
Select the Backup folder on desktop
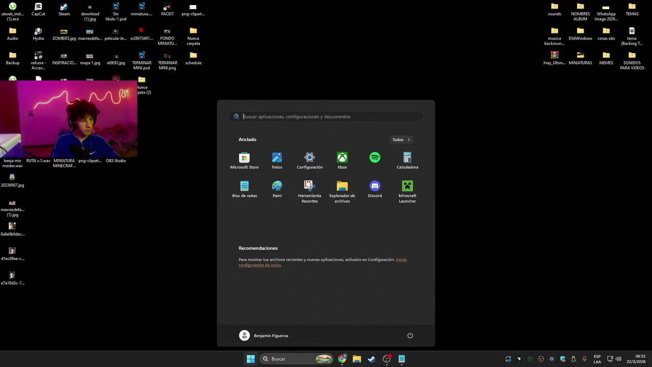click(x=13, y=59)
